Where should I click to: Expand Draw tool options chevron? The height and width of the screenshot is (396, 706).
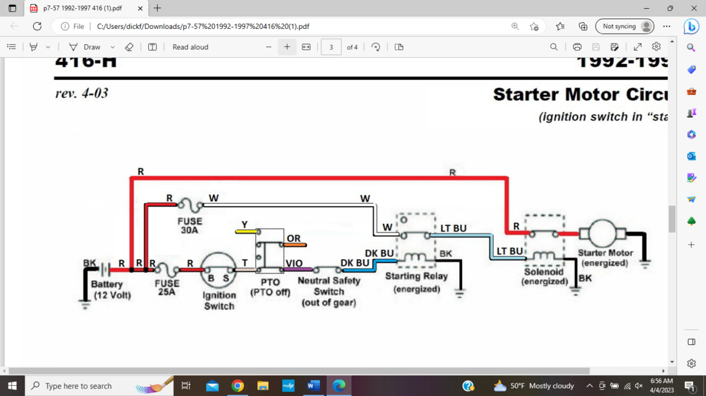coord(112,47)
